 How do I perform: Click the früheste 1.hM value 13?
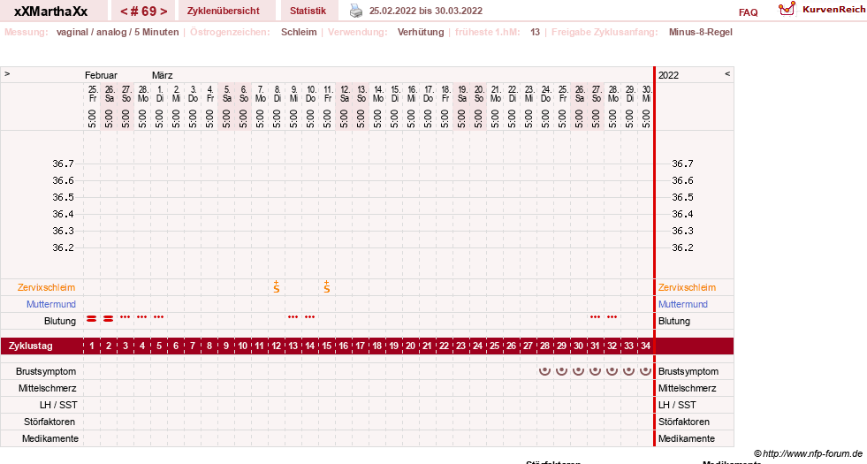coord(535,32)
